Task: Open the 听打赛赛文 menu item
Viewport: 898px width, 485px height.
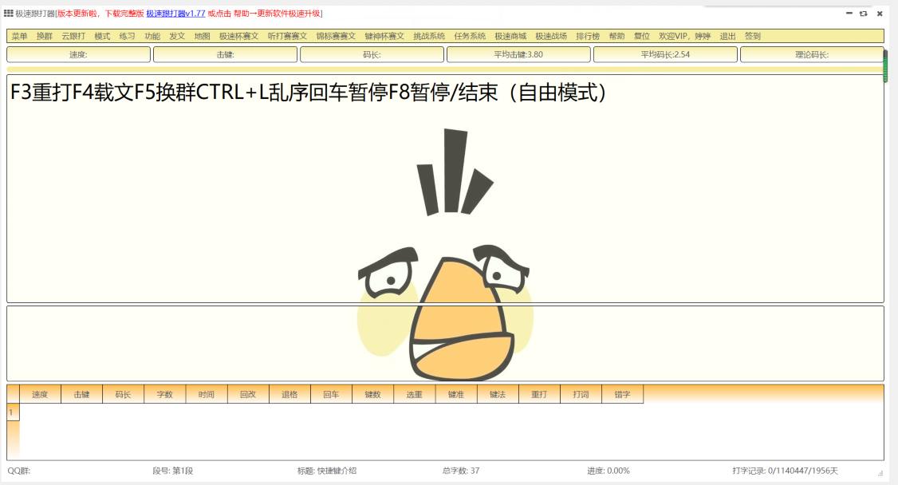Action: (287, 36)
